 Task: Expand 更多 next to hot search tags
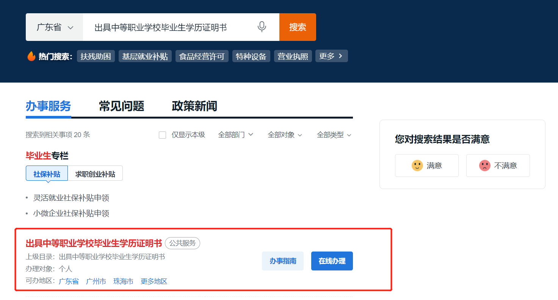[331, 56]
